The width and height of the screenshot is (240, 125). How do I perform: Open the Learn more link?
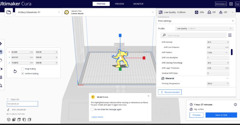click(97, 117)
